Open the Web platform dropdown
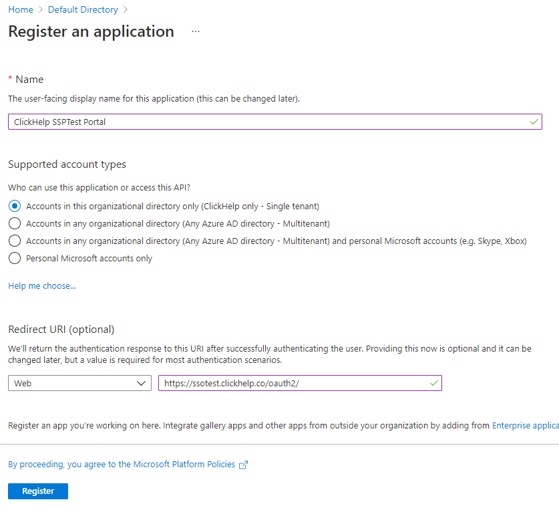The height and width of the screenshot is (506, 559). 79,383
